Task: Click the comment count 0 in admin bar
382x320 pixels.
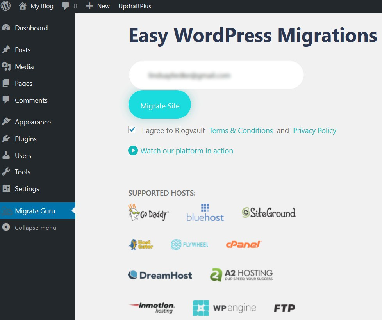Action: (75, 6)
